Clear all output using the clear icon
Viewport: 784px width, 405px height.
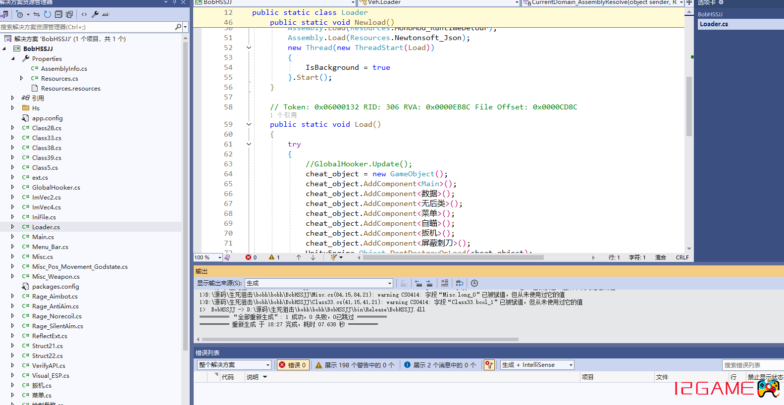tap(445, 283)
